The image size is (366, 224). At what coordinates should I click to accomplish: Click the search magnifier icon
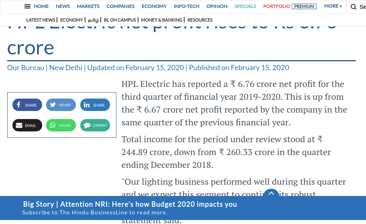[354, 7]
